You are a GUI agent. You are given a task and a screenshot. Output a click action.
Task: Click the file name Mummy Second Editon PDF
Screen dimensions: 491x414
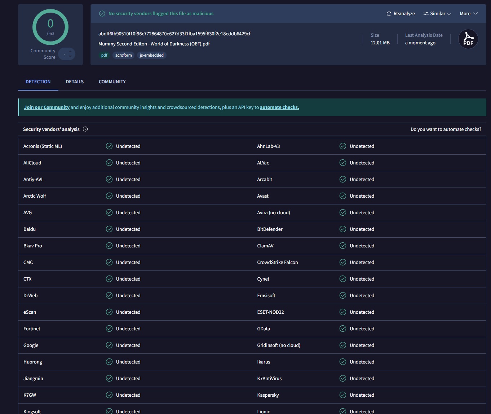pos(154,44)
